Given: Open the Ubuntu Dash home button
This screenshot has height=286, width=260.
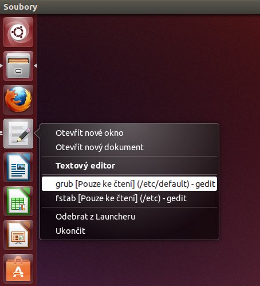Looking at the screenshot, I should pos(18,32).
